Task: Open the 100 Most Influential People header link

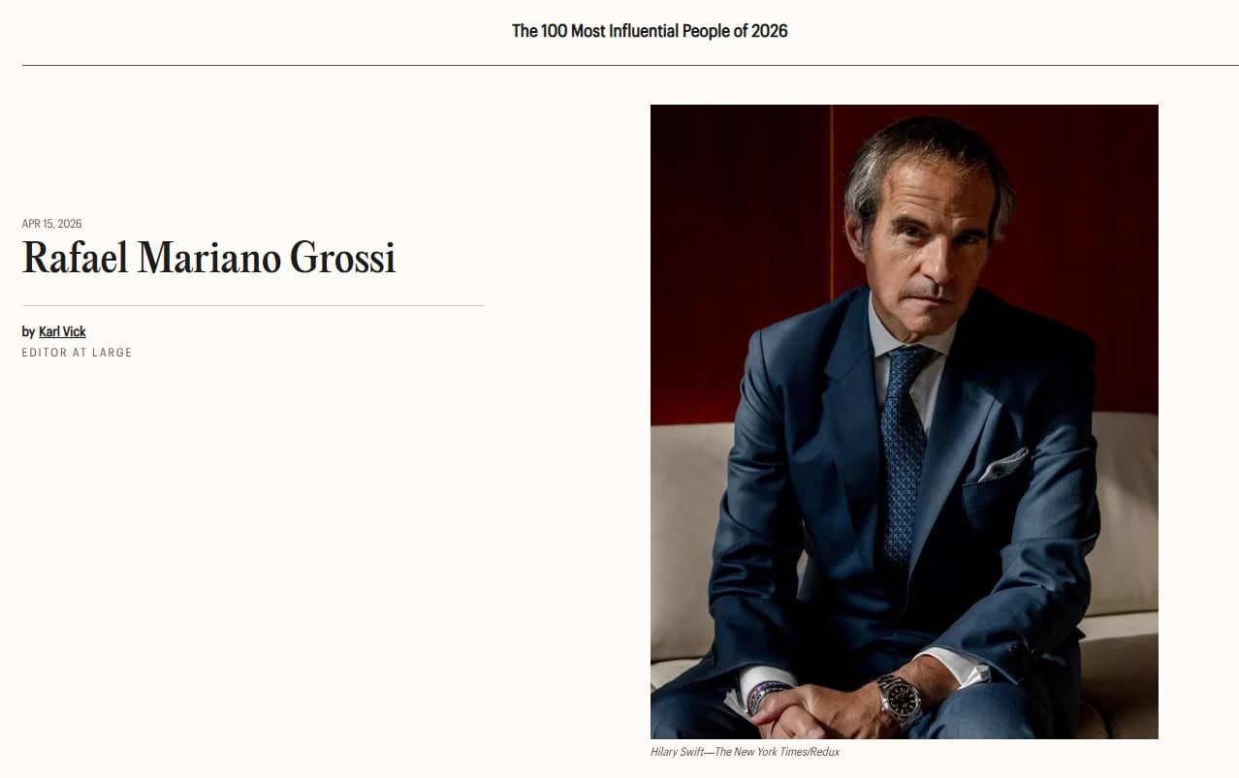Action: [x=650, y=31]
